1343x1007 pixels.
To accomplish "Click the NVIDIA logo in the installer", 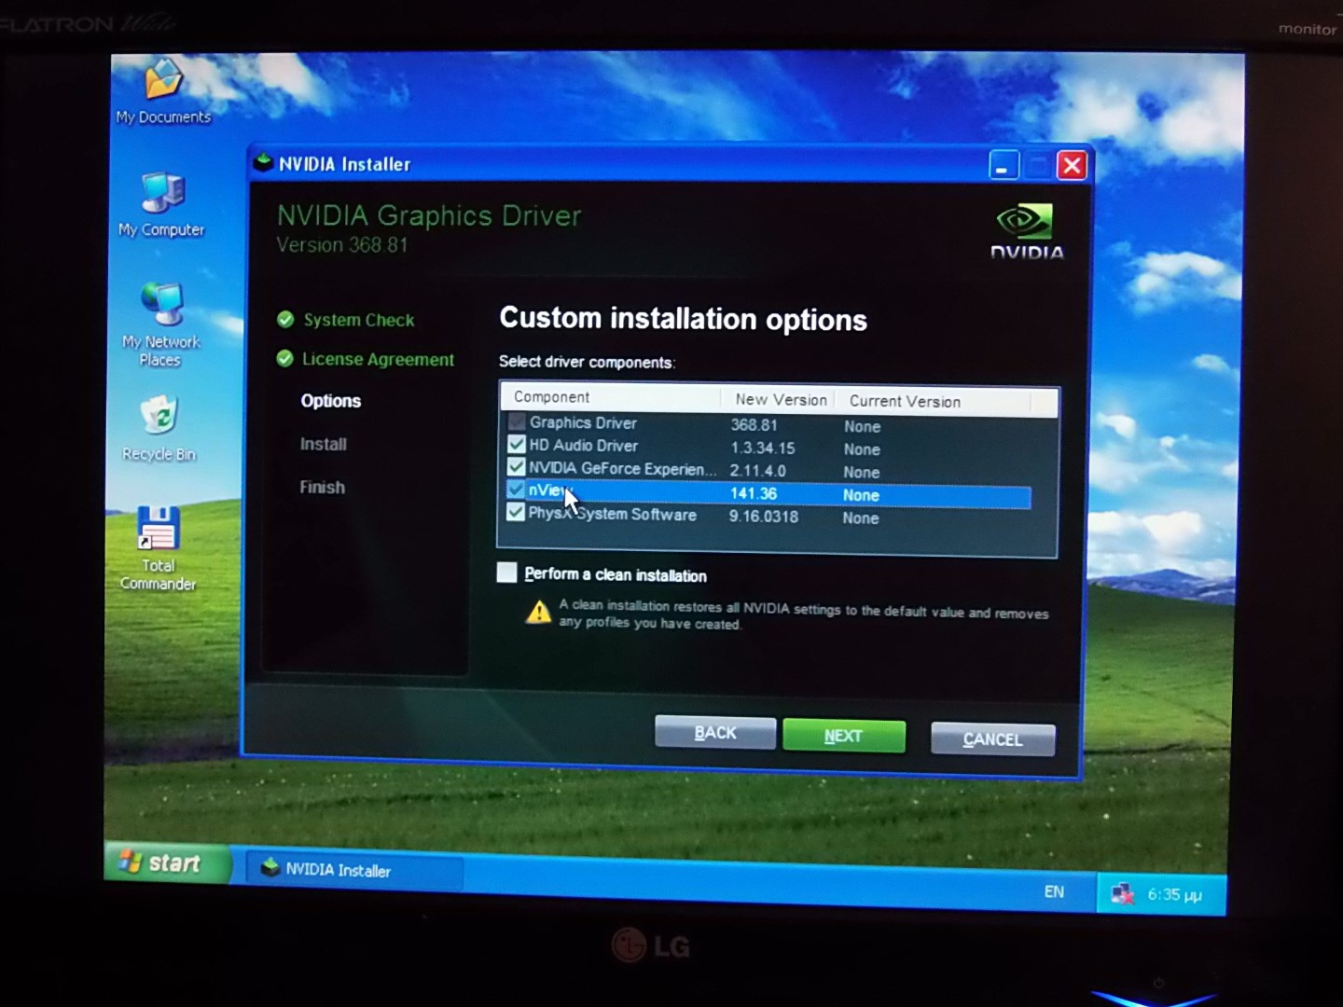I will point(1026,230).
